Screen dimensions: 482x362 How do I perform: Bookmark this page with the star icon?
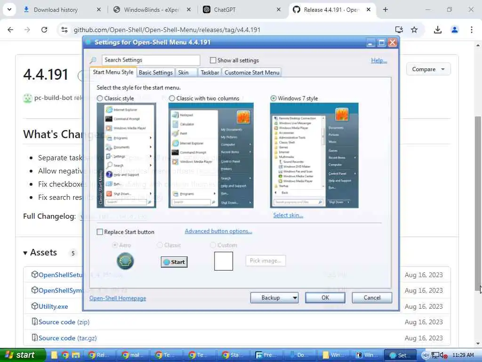coord(414,30)
